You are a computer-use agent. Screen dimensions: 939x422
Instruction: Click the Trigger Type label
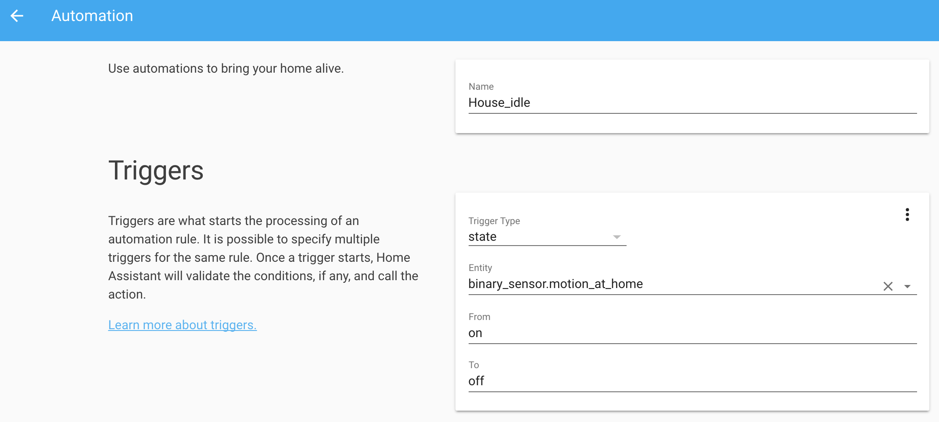click(494, 221)
